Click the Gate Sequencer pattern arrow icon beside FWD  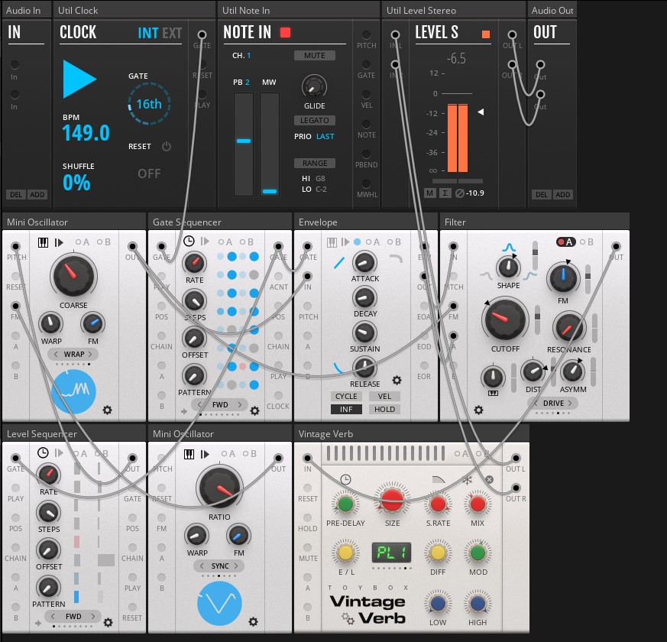point(184,411)
